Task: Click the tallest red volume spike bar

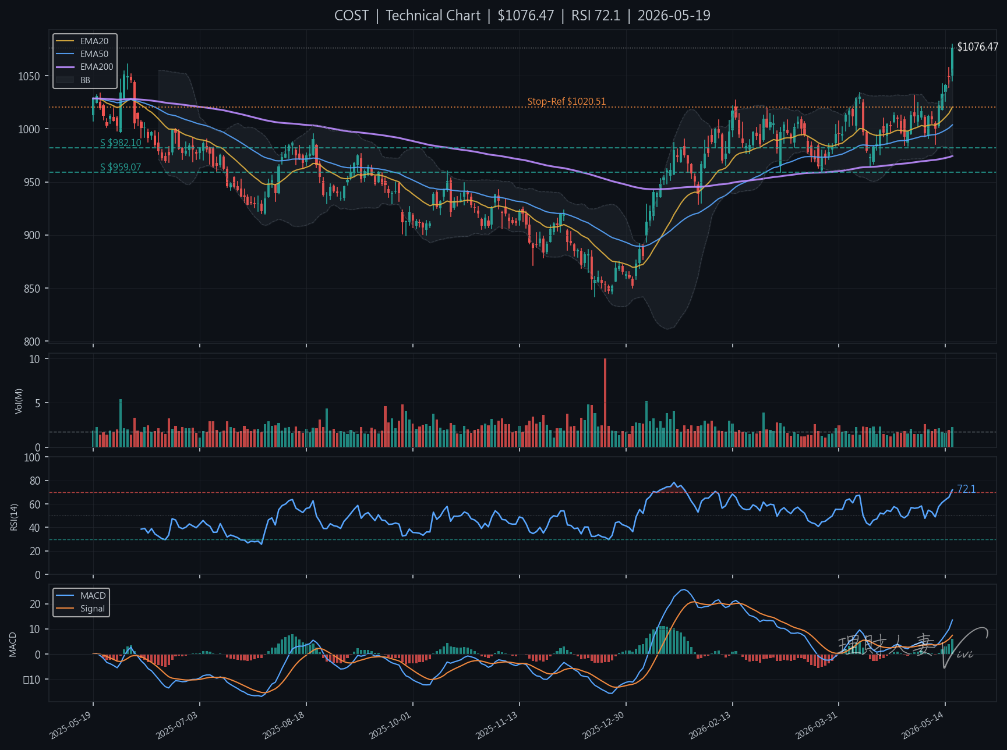Action: 605,402
